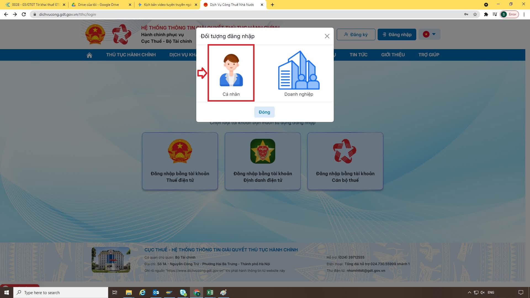The image size is (530, 298).
Task: Open the notification center icon
Action: point(521,292)
